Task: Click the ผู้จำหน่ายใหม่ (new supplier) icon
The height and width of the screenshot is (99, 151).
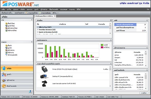Action: [x=6, y=28]
